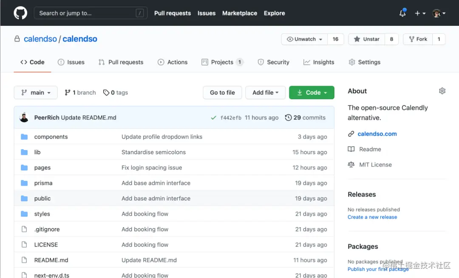Open PeerRich author link
Viewport: 459px width, 278px height.
47,117
